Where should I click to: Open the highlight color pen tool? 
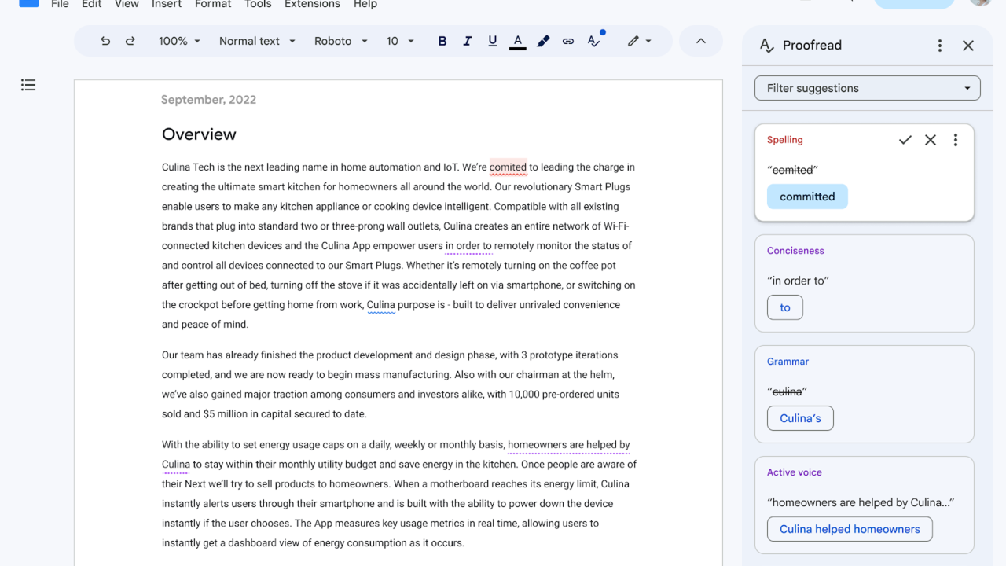click(543, 41)
